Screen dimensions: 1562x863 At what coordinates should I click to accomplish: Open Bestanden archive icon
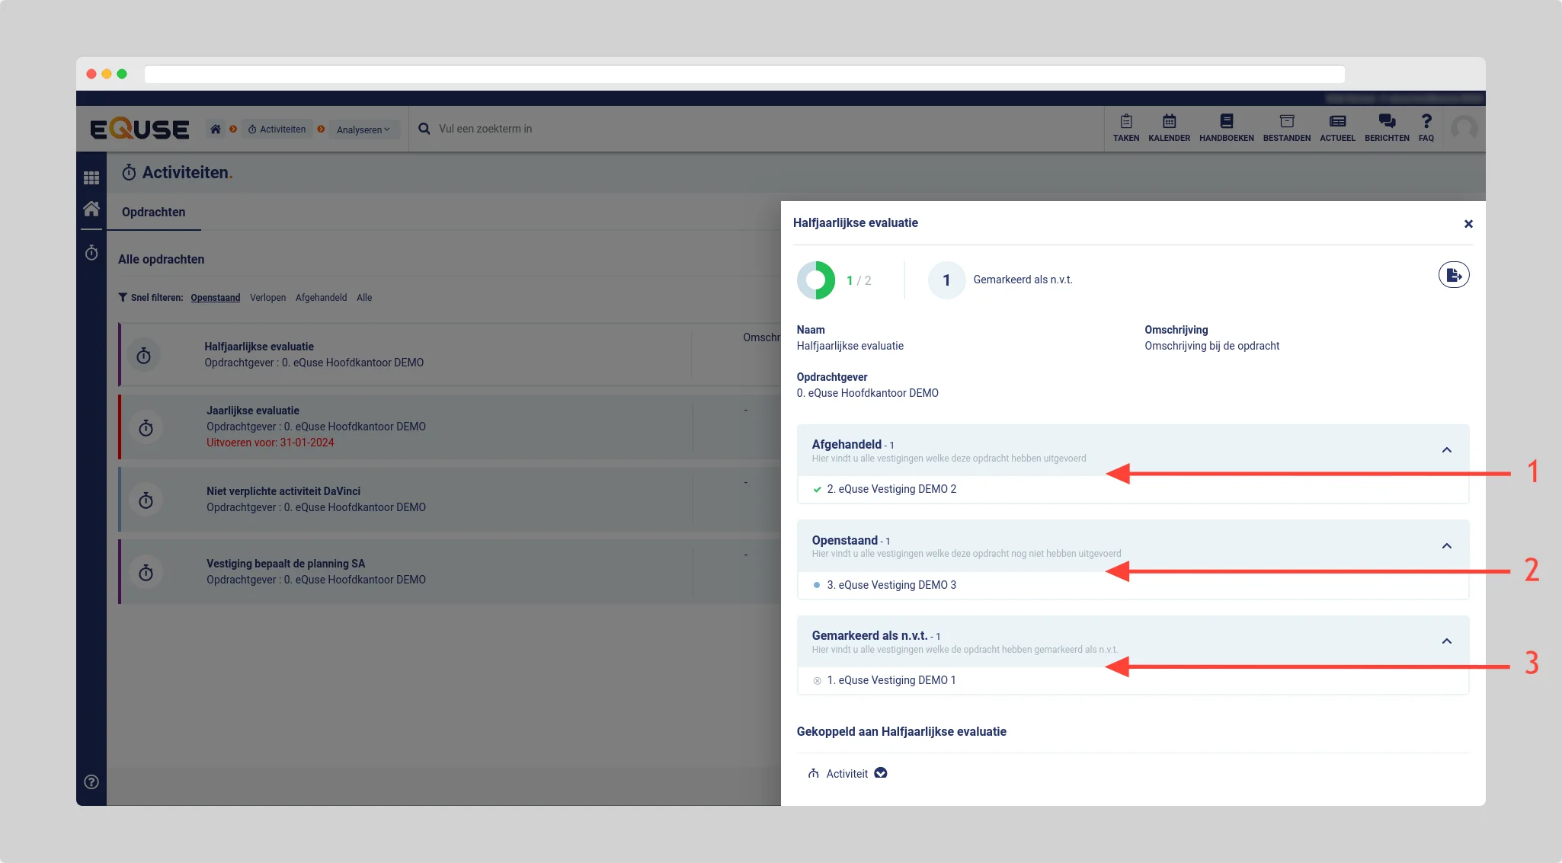click(1286, 128)
